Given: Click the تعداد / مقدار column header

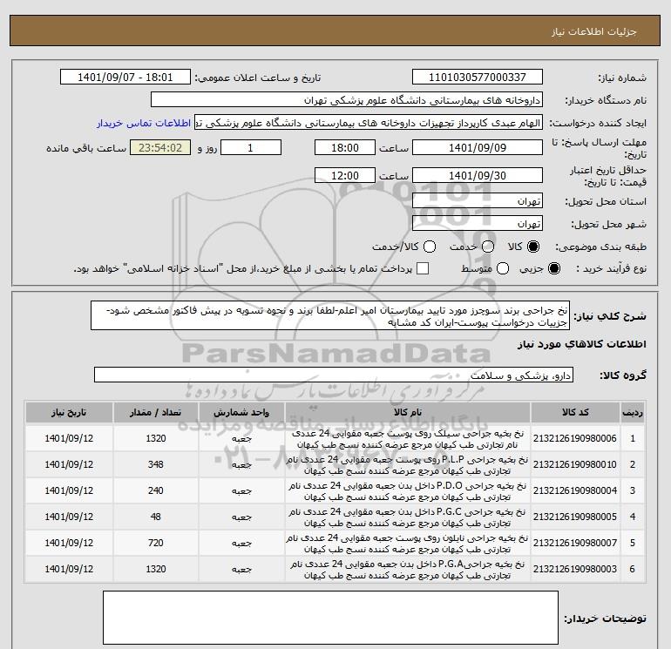Looking at the screenshot, I should (155, 412).
